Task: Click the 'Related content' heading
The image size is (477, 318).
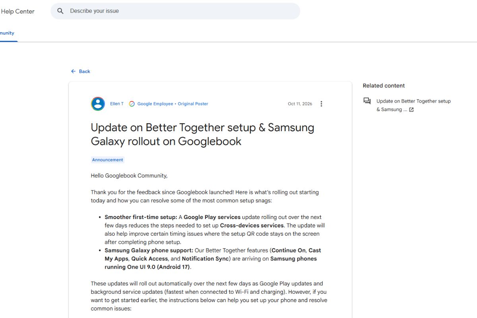Action: pos(384,85)
